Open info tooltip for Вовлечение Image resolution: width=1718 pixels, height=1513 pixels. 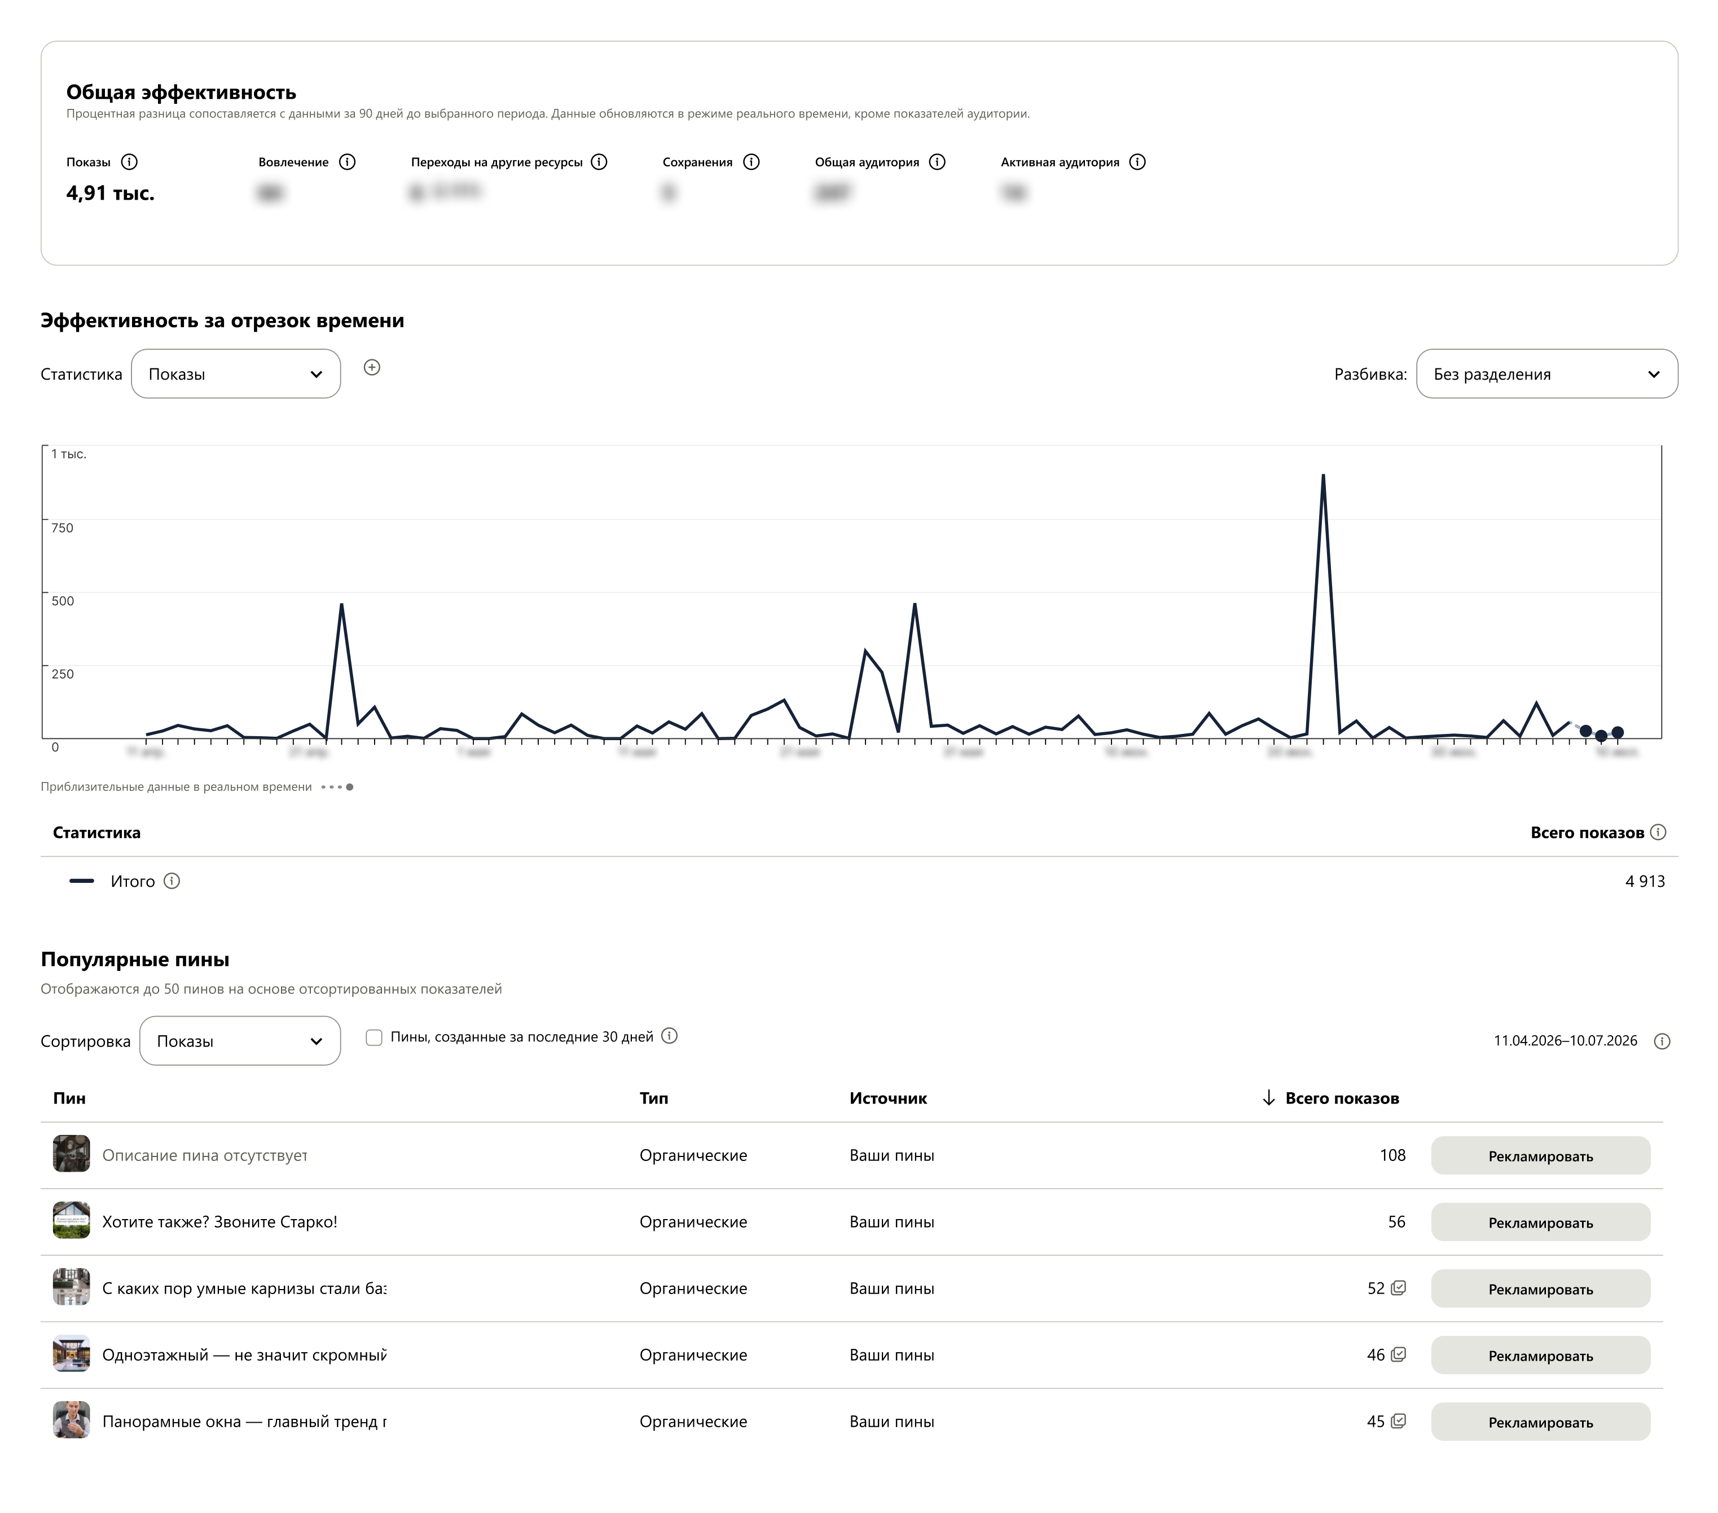347,162
